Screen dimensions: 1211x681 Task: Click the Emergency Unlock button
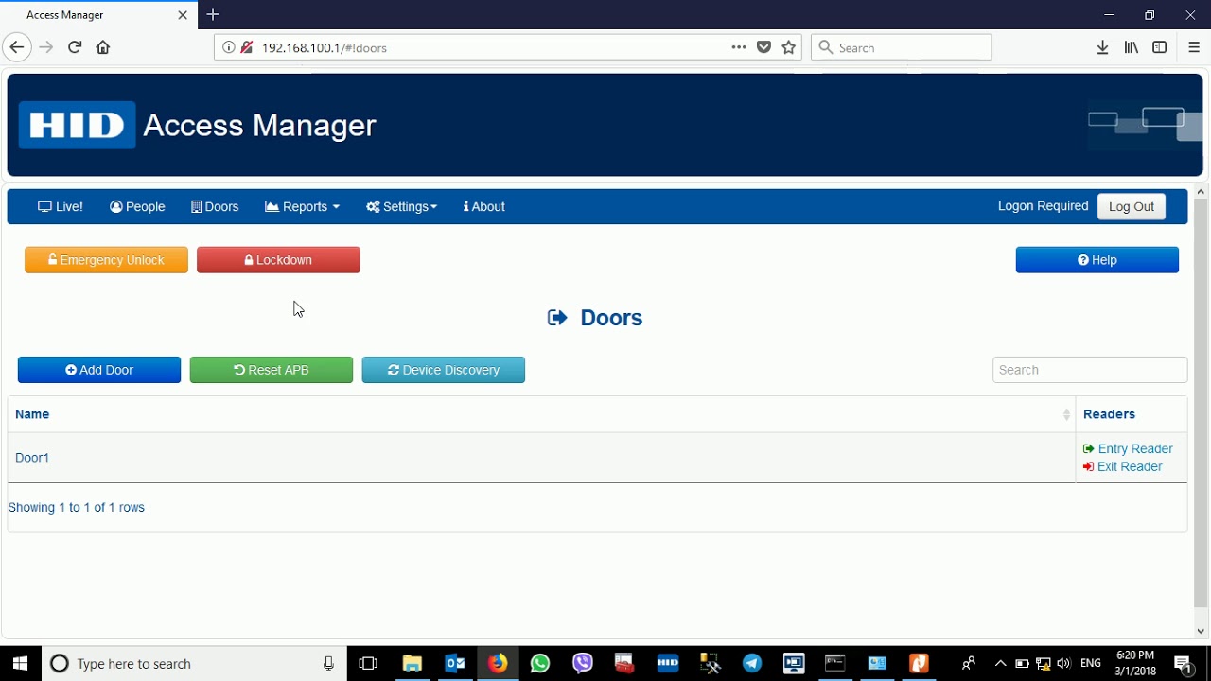tap(106, 260)
